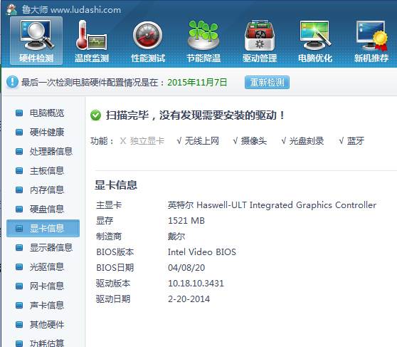Click the 摄像头 feature label

tap(254, 141)
